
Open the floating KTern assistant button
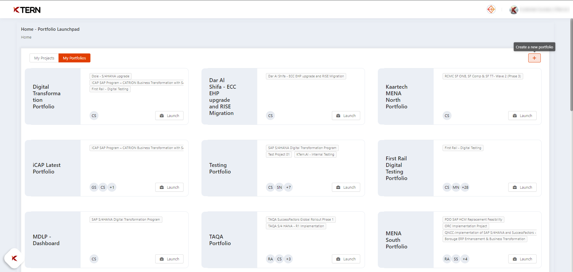click(14, 258)
